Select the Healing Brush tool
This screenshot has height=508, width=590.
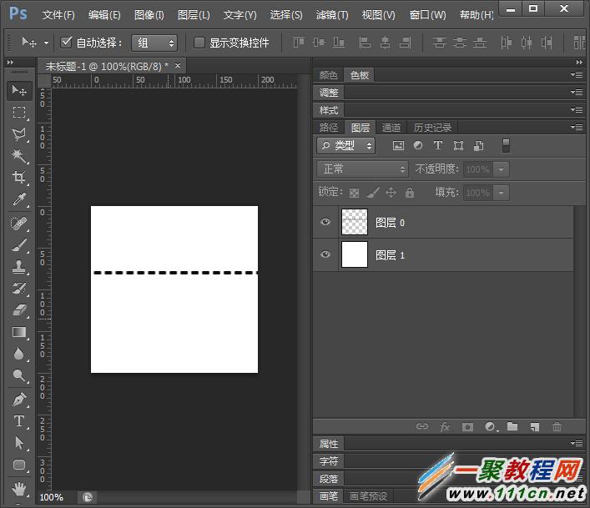click(19, 224)
